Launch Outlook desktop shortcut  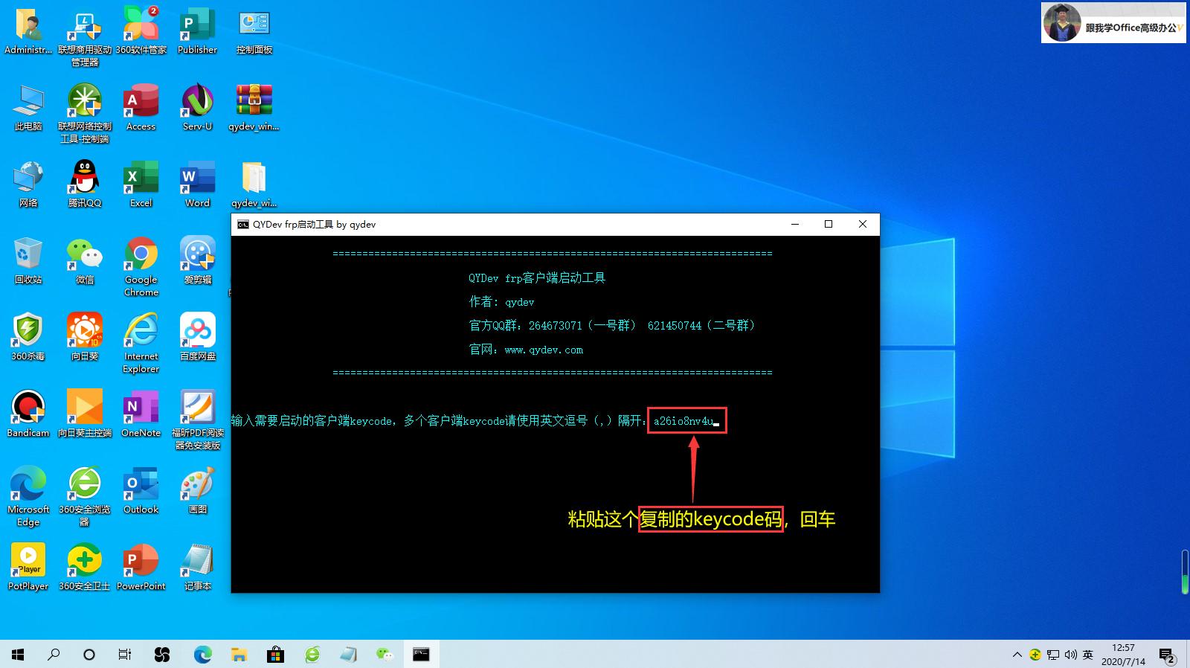(x=141, y=491)
